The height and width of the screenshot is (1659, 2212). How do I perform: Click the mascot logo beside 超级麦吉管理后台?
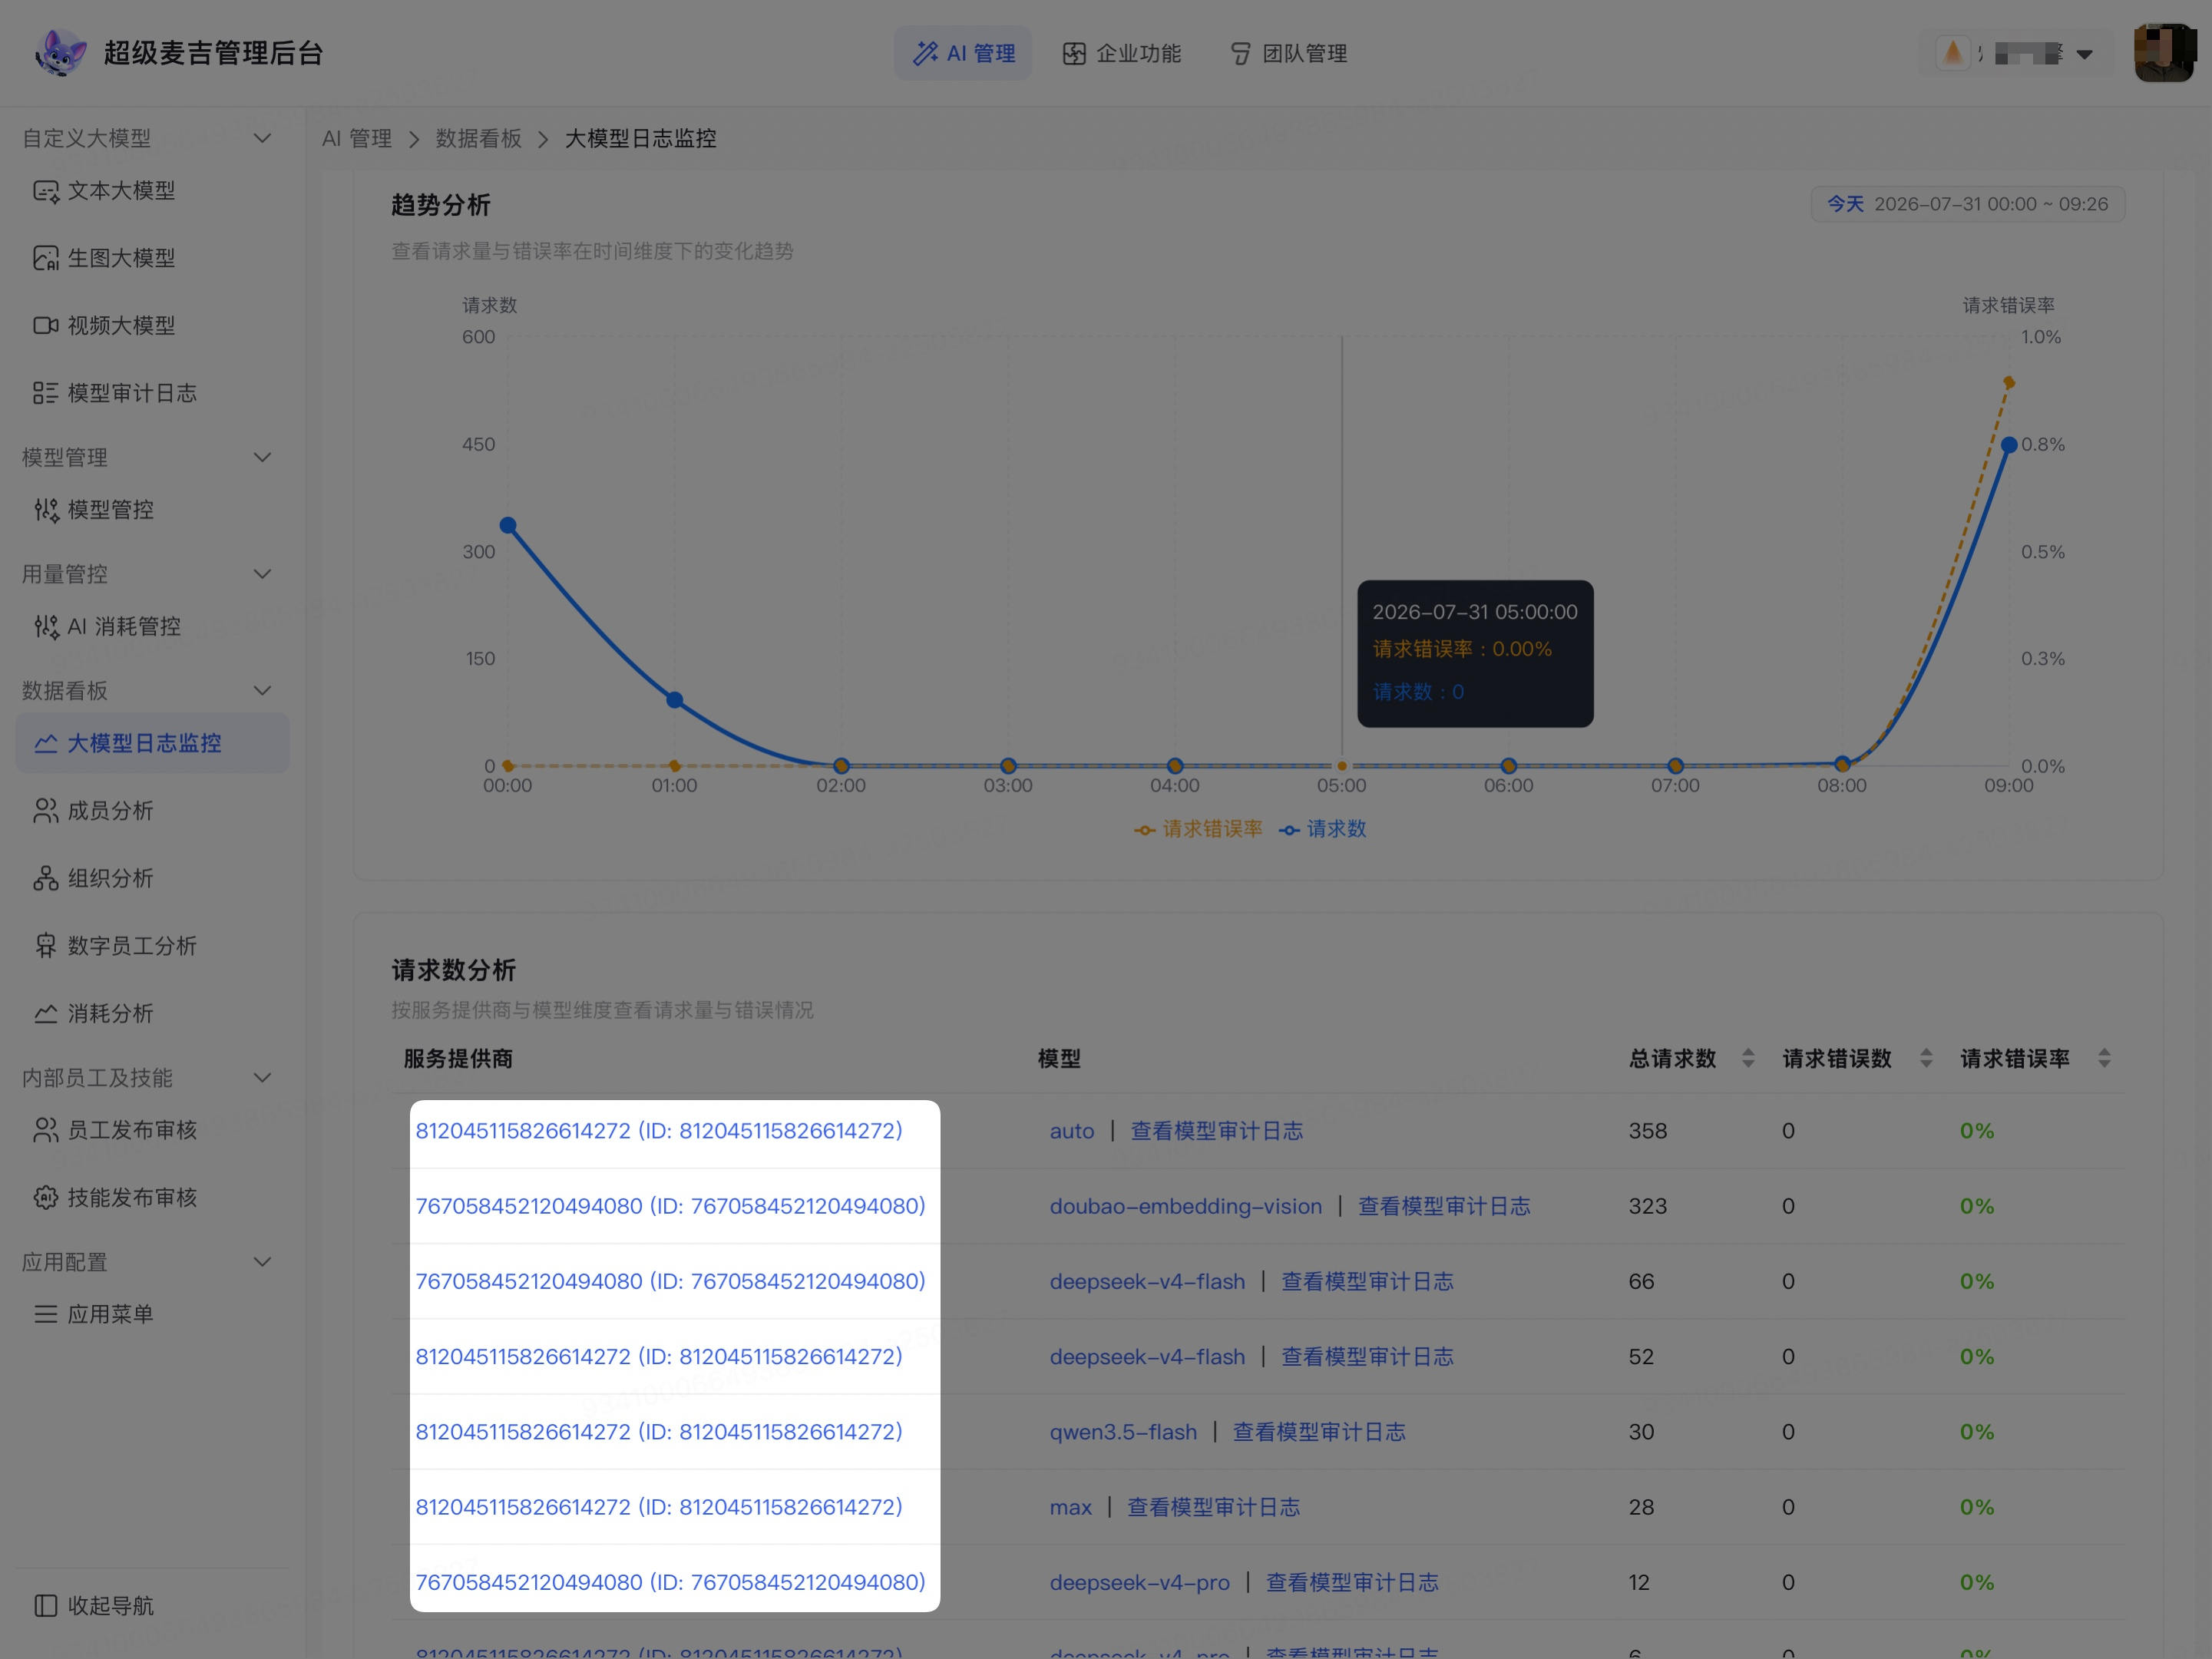coord(60,53)
